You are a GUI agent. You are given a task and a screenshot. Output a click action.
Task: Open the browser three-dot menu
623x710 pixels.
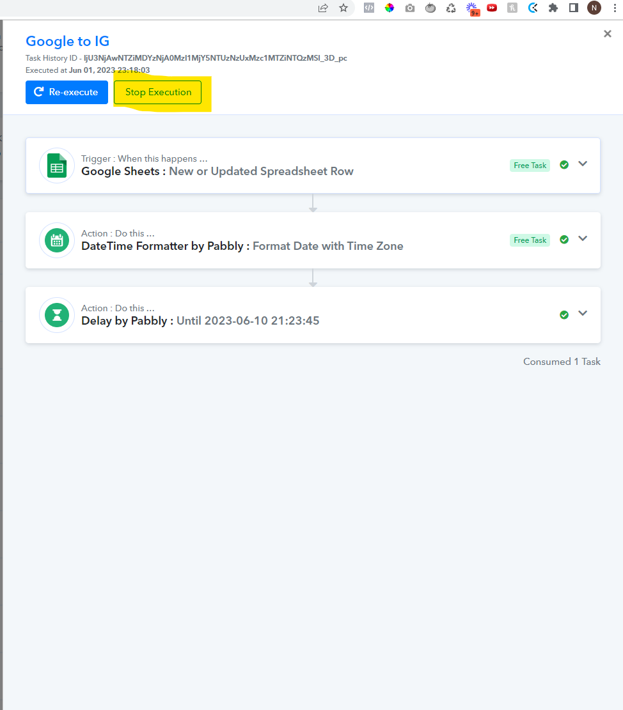[x=615, y=8]
